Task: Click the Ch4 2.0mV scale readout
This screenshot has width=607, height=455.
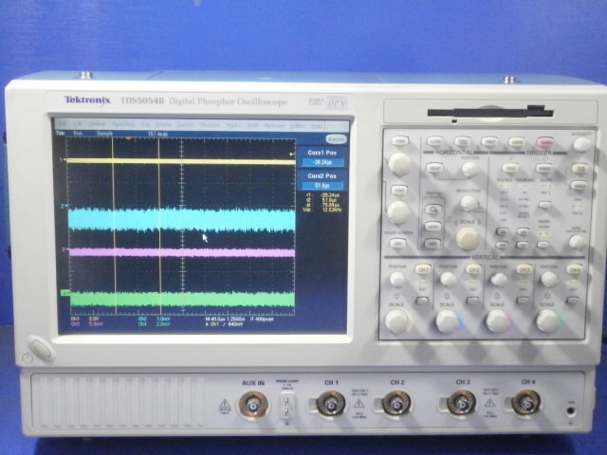Action: pyautogui.click(x=154, y=324)
